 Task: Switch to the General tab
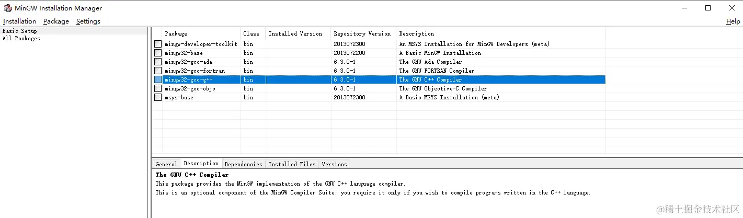coord(166,164)
